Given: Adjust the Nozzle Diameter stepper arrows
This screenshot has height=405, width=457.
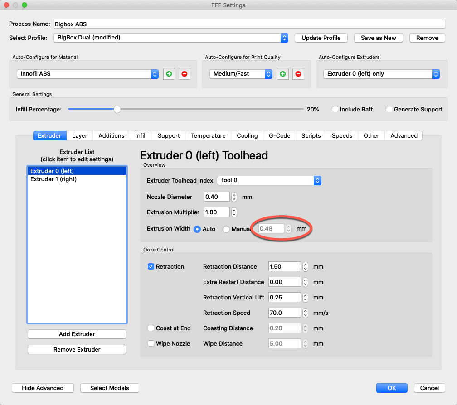Looking at the screenshot, I should pos(234,197).
